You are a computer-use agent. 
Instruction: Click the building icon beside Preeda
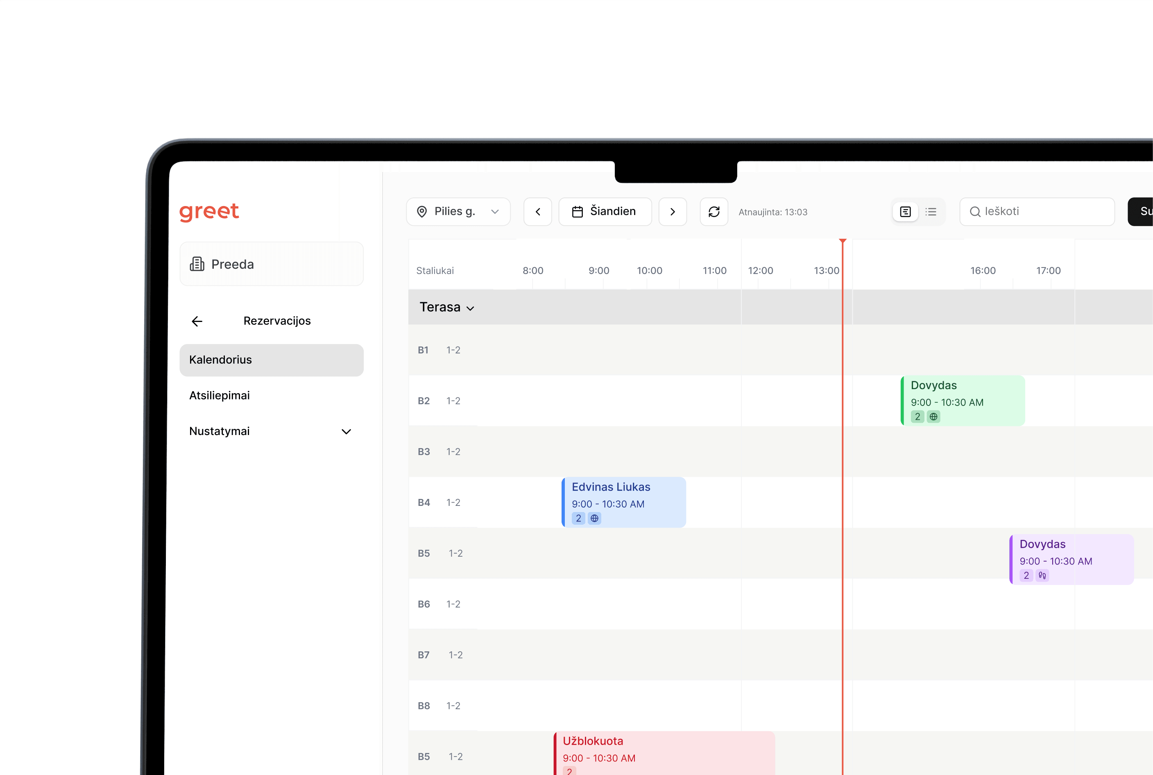click(x=197, y=264)
